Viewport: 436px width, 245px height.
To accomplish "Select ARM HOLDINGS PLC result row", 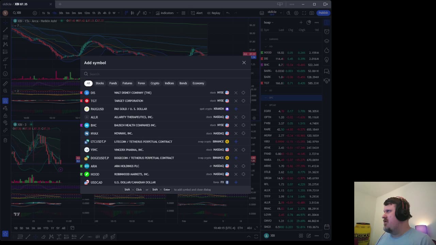I will (x=165, y=166).
